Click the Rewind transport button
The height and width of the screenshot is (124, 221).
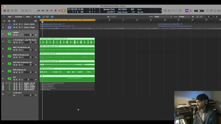[38, 11]
